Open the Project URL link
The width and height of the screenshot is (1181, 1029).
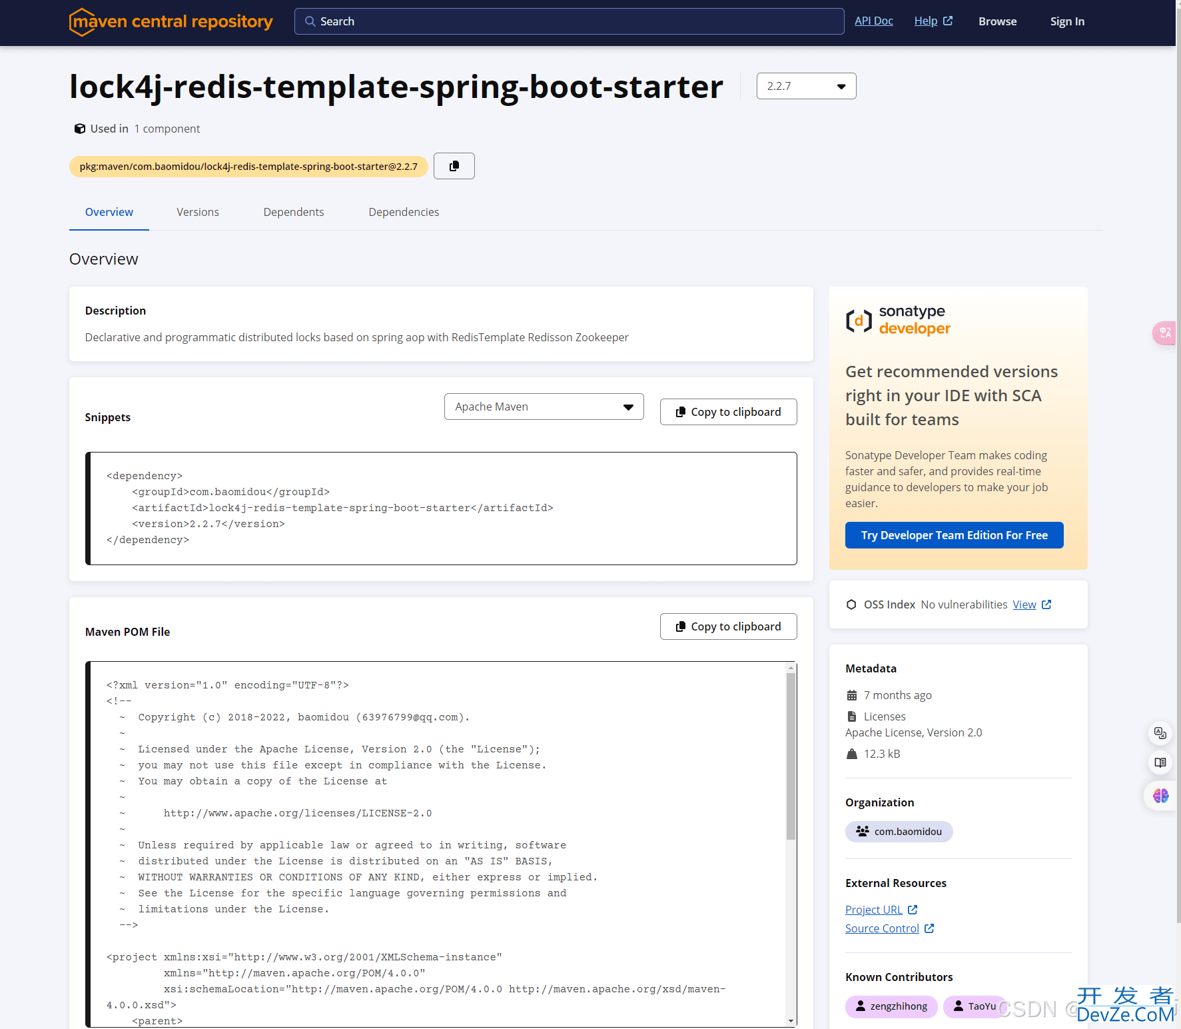873,910
